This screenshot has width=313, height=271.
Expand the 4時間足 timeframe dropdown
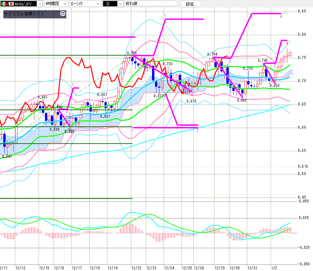coord(64,4)
